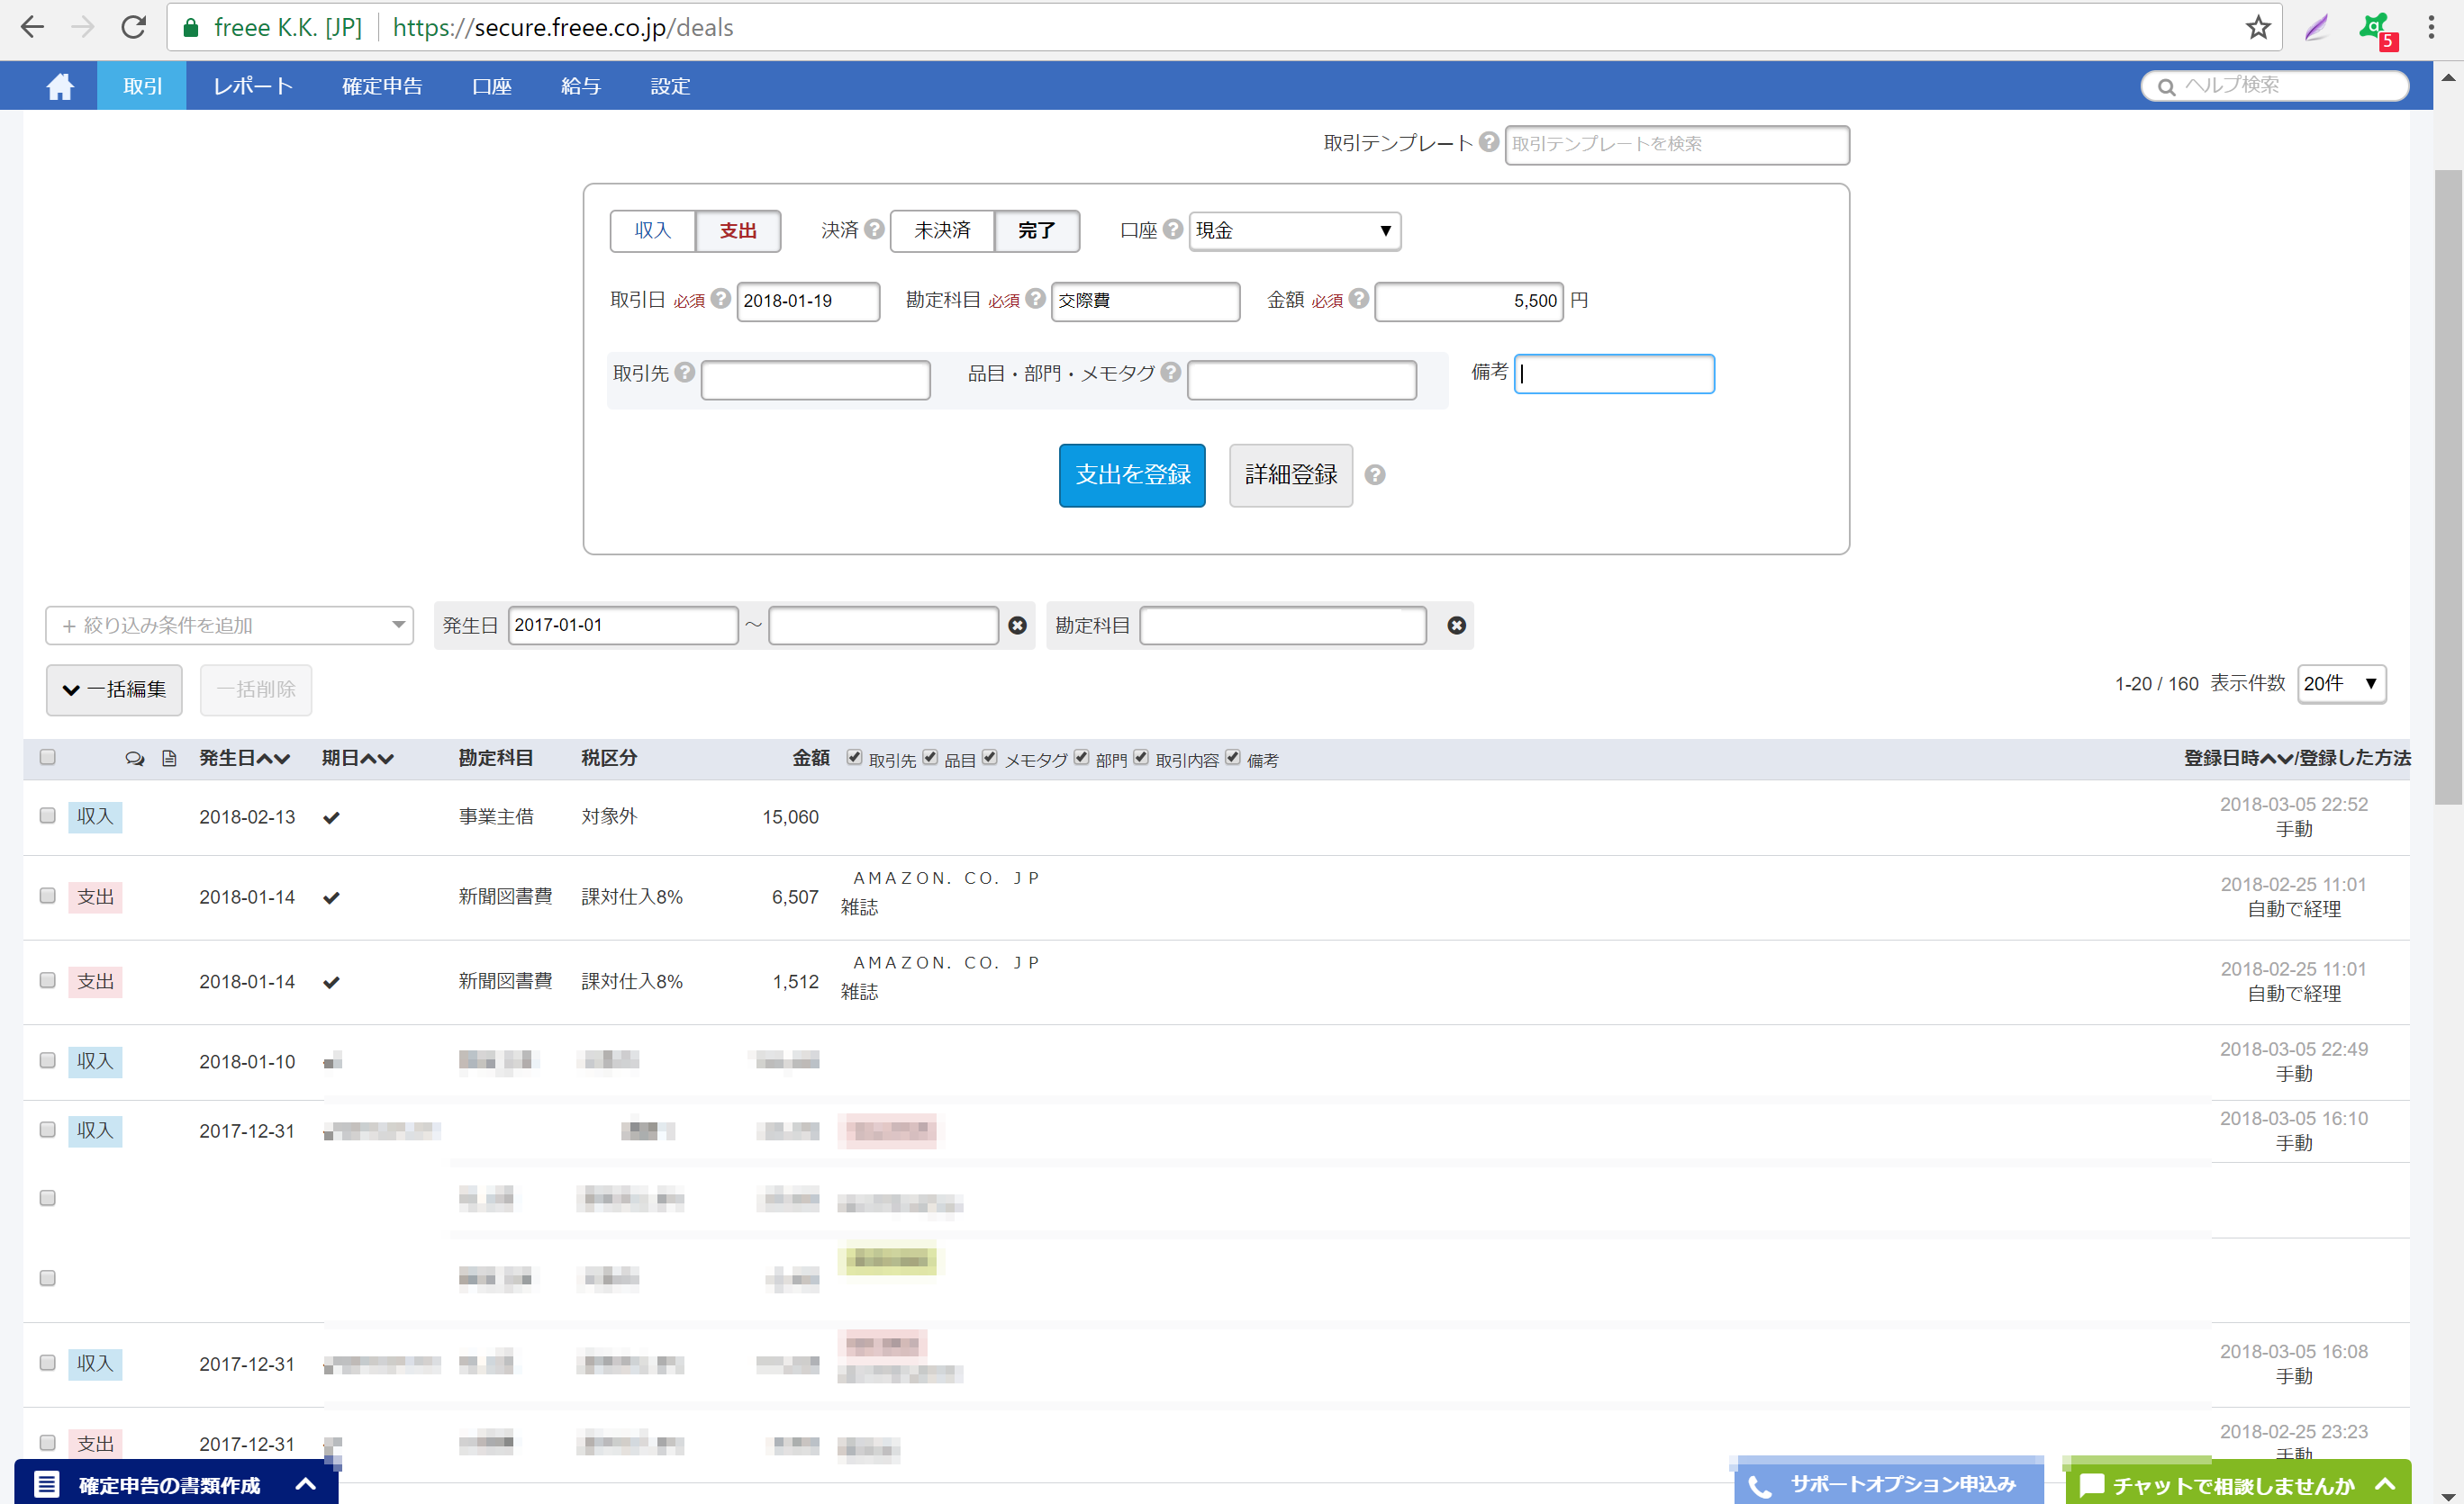Image resolution: width=2464 pixels, height=1504 pixels.
Task: Open the 口座 dropdown showing 現金
Action: tap(1294, 230)
